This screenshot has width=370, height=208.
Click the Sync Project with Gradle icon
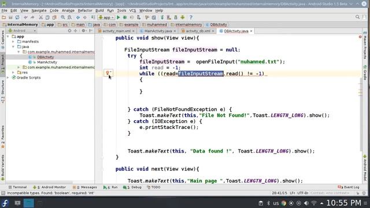(x=162, y=17)
